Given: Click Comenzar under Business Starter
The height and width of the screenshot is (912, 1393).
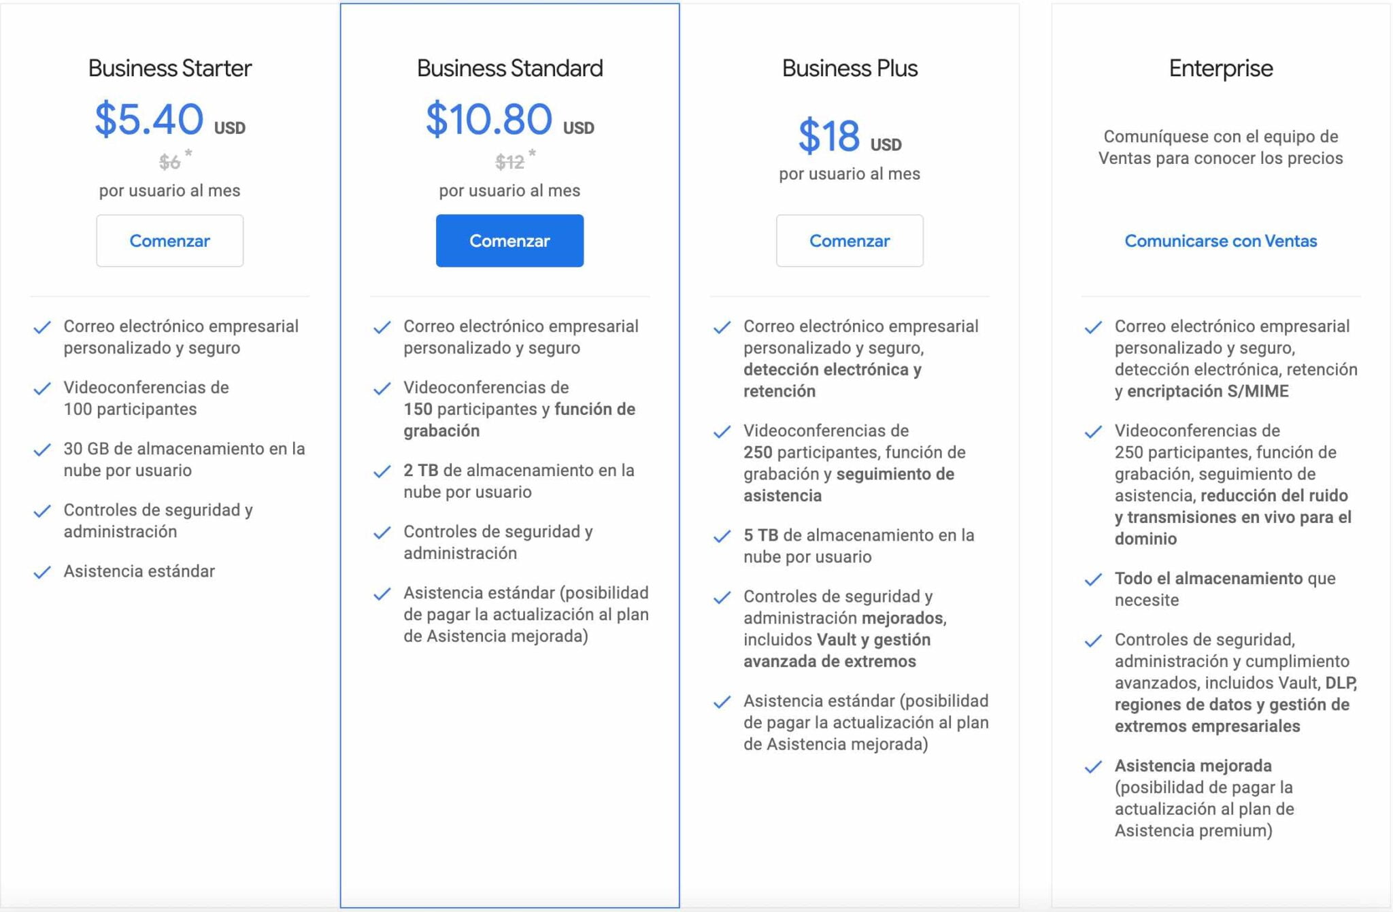Looking at the screenshot, I should pyautogui.click(x=169, y=241).
